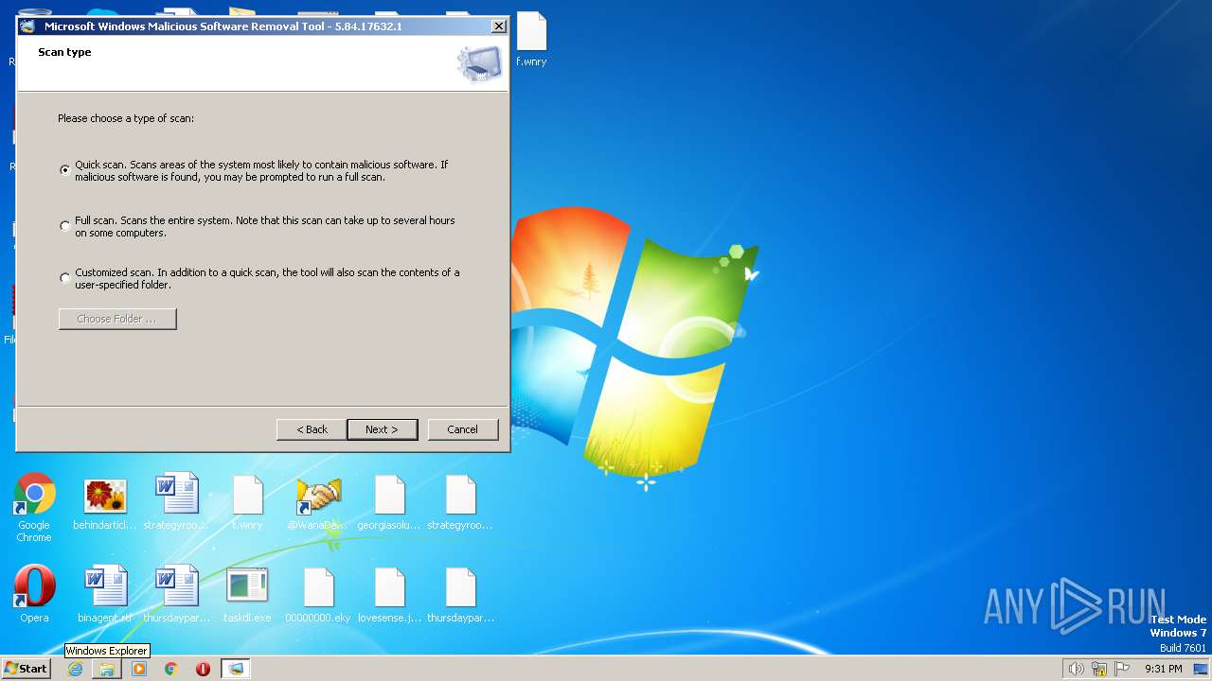Select the thursdaypar Word document icon

[x=176, y=595]
